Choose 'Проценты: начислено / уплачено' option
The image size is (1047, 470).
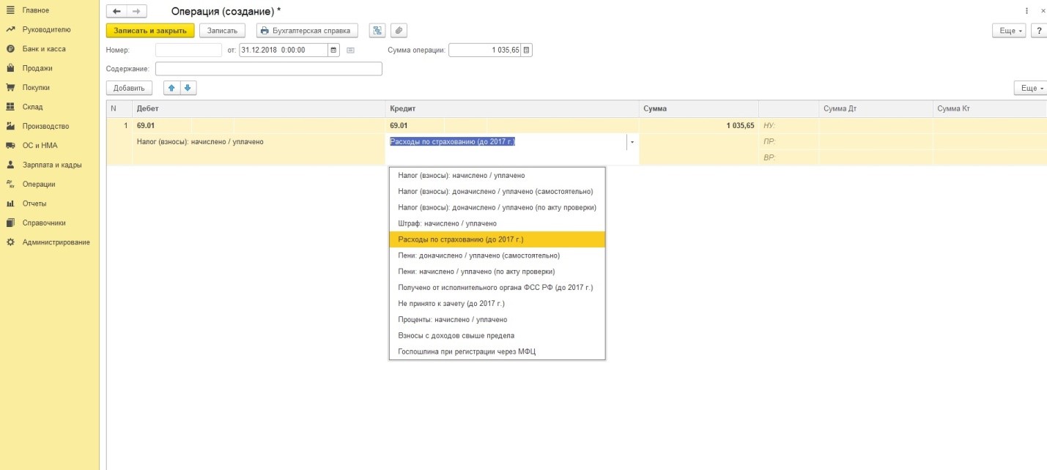point(452,319)
